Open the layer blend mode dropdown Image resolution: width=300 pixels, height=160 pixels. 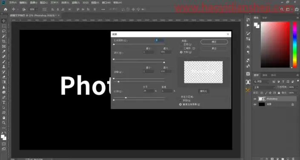(x=264, y=87)
